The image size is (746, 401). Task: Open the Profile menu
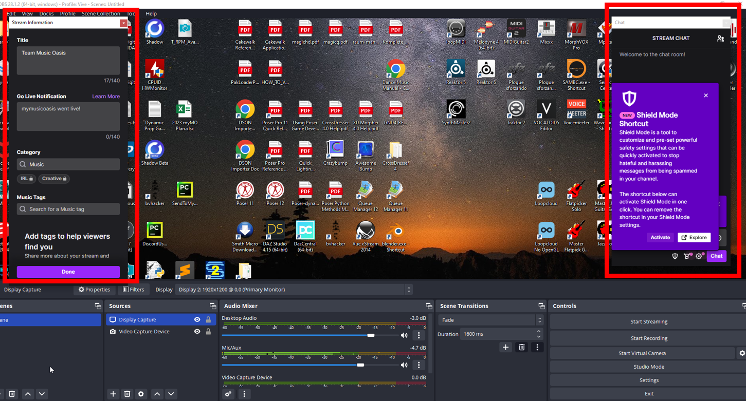[x=68, y=14]
